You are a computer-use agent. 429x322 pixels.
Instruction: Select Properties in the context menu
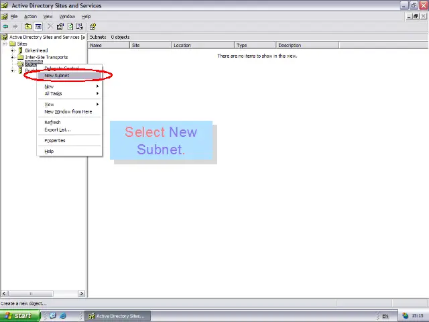pyautogui.click(x=55, y=140)
